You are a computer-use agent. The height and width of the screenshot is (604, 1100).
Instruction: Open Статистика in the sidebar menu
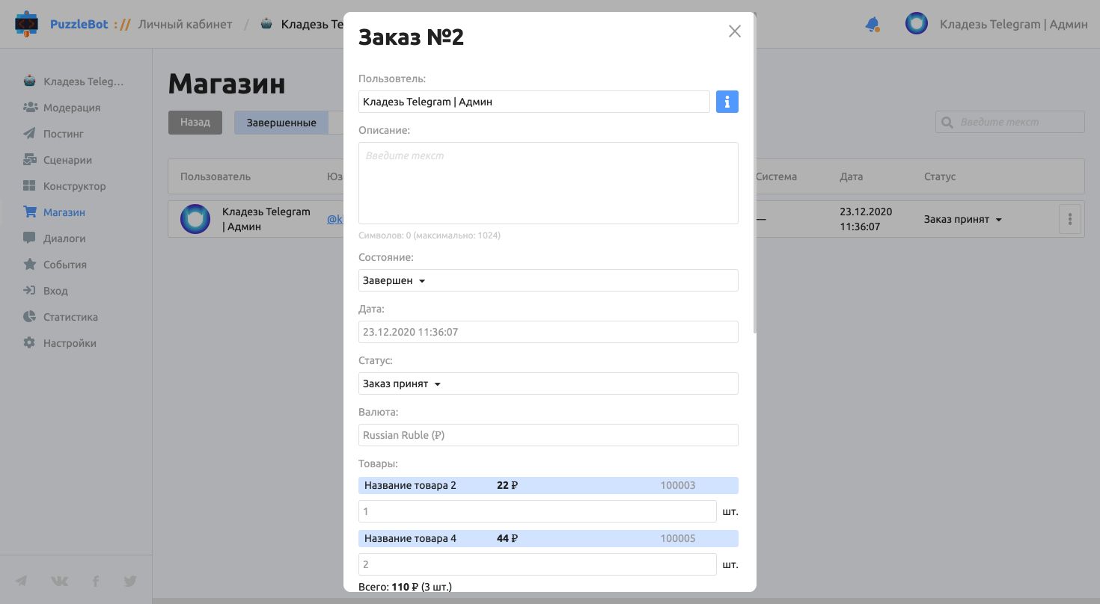(x=70, y=317)
